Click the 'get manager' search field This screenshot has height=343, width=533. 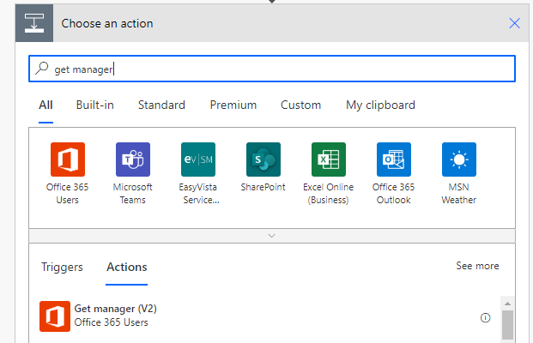[x=272, y=69]
